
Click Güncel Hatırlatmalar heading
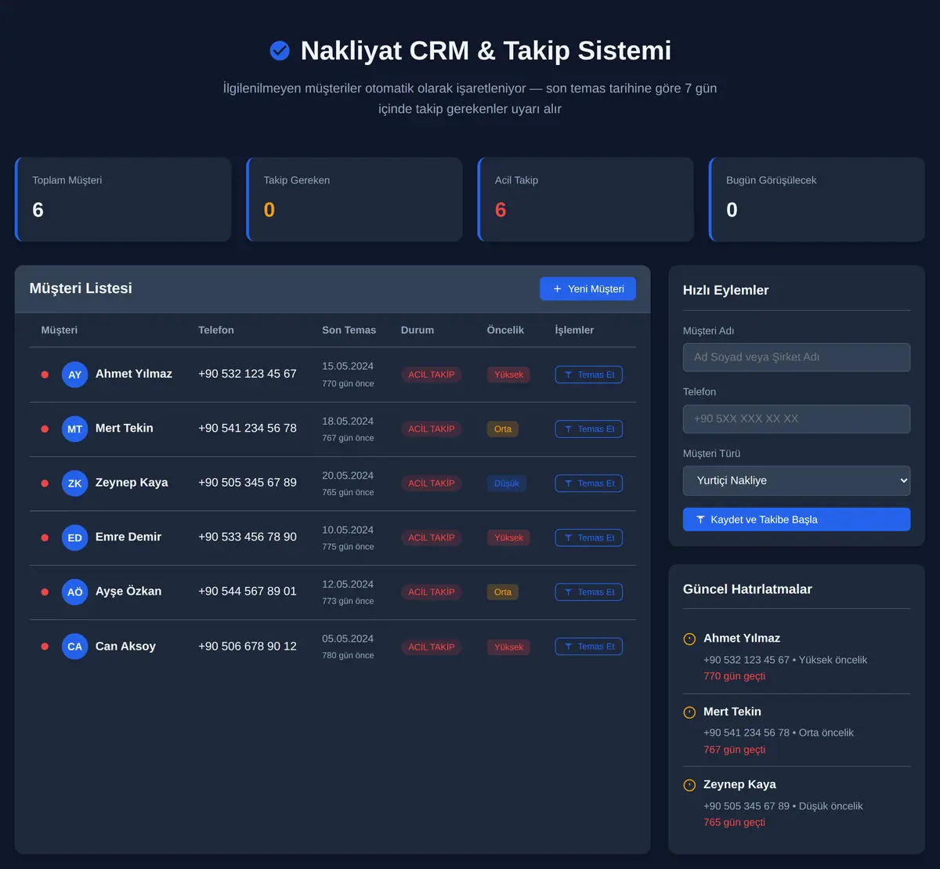coord(747,589)
